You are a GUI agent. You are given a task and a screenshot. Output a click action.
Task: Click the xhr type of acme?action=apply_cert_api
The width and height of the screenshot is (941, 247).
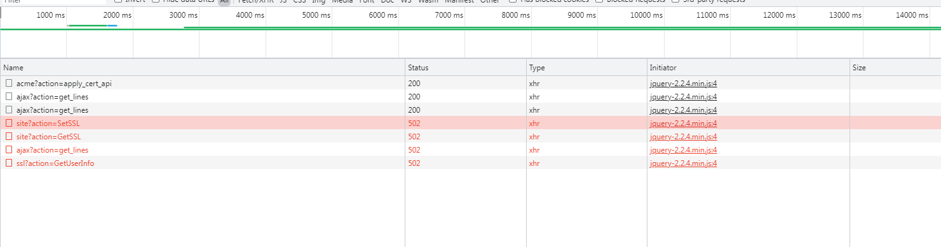coord(534,83)
